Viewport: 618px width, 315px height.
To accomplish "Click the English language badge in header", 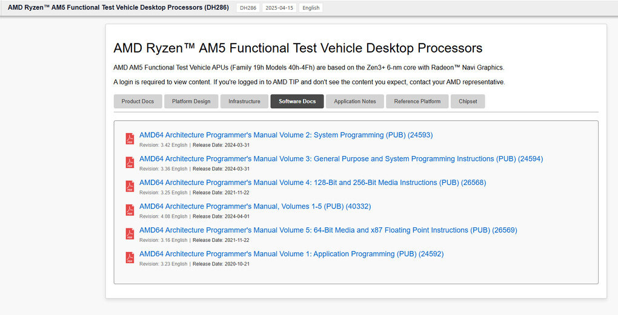I will [311, 8].
